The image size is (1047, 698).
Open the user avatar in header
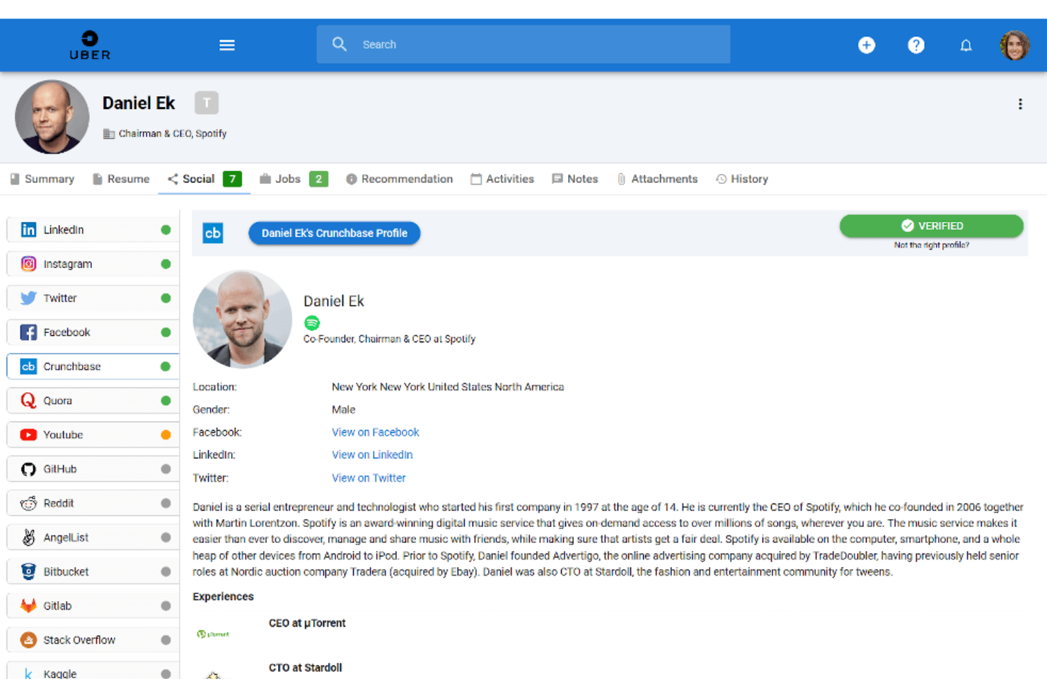(x=1014, y=45)
